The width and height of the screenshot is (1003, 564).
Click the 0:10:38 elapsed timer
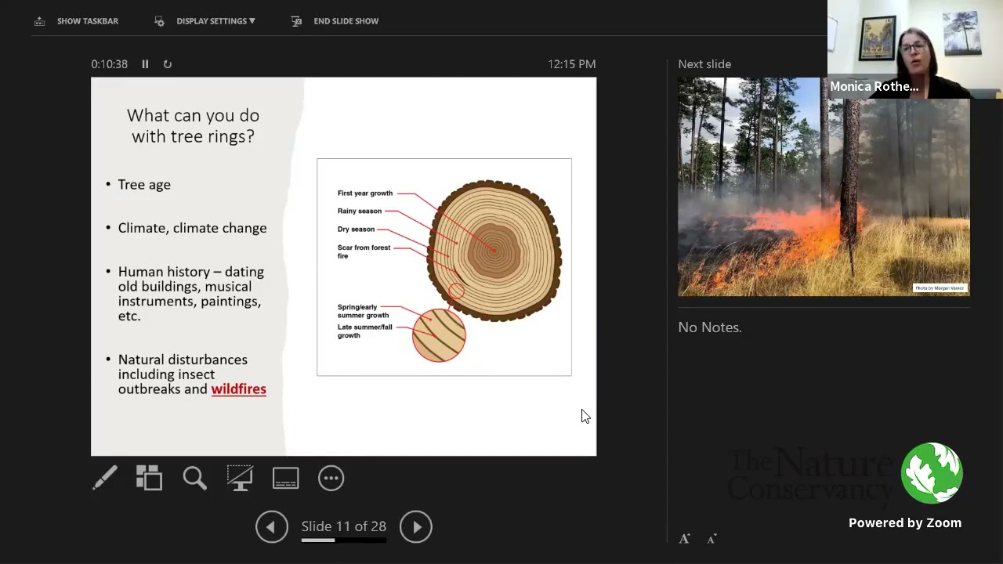coord(109,64)
